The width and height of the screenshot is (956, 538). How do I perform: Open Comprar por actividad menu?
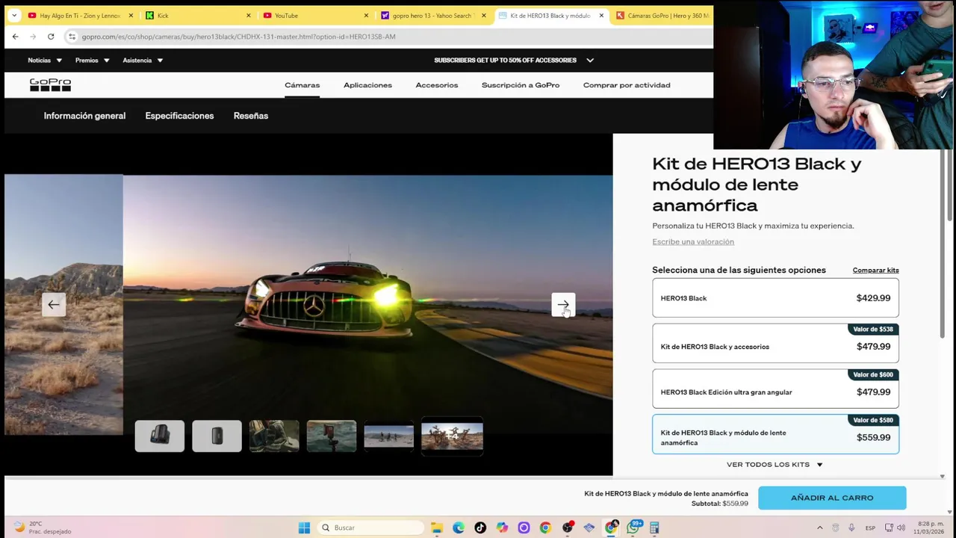coord(627,85)
